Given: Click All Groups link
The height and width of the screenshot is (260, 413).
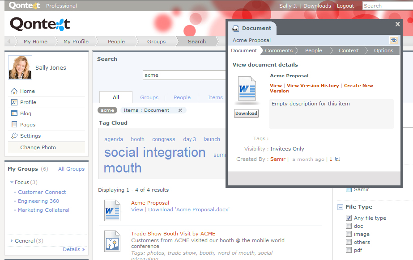Looking at the screenshot, I should coord(72,169).
